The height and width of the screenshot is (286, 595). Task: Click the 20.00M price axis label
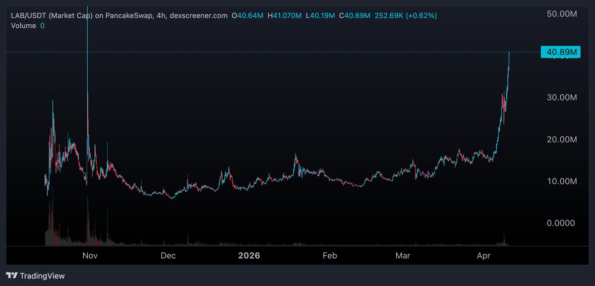point(561,140)
